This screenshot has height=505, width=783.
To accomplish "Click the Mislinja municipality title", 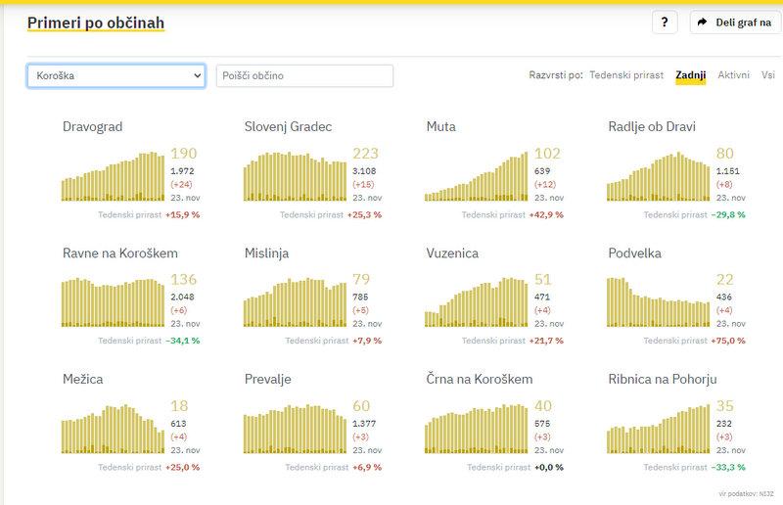I will tap(266, 253).
